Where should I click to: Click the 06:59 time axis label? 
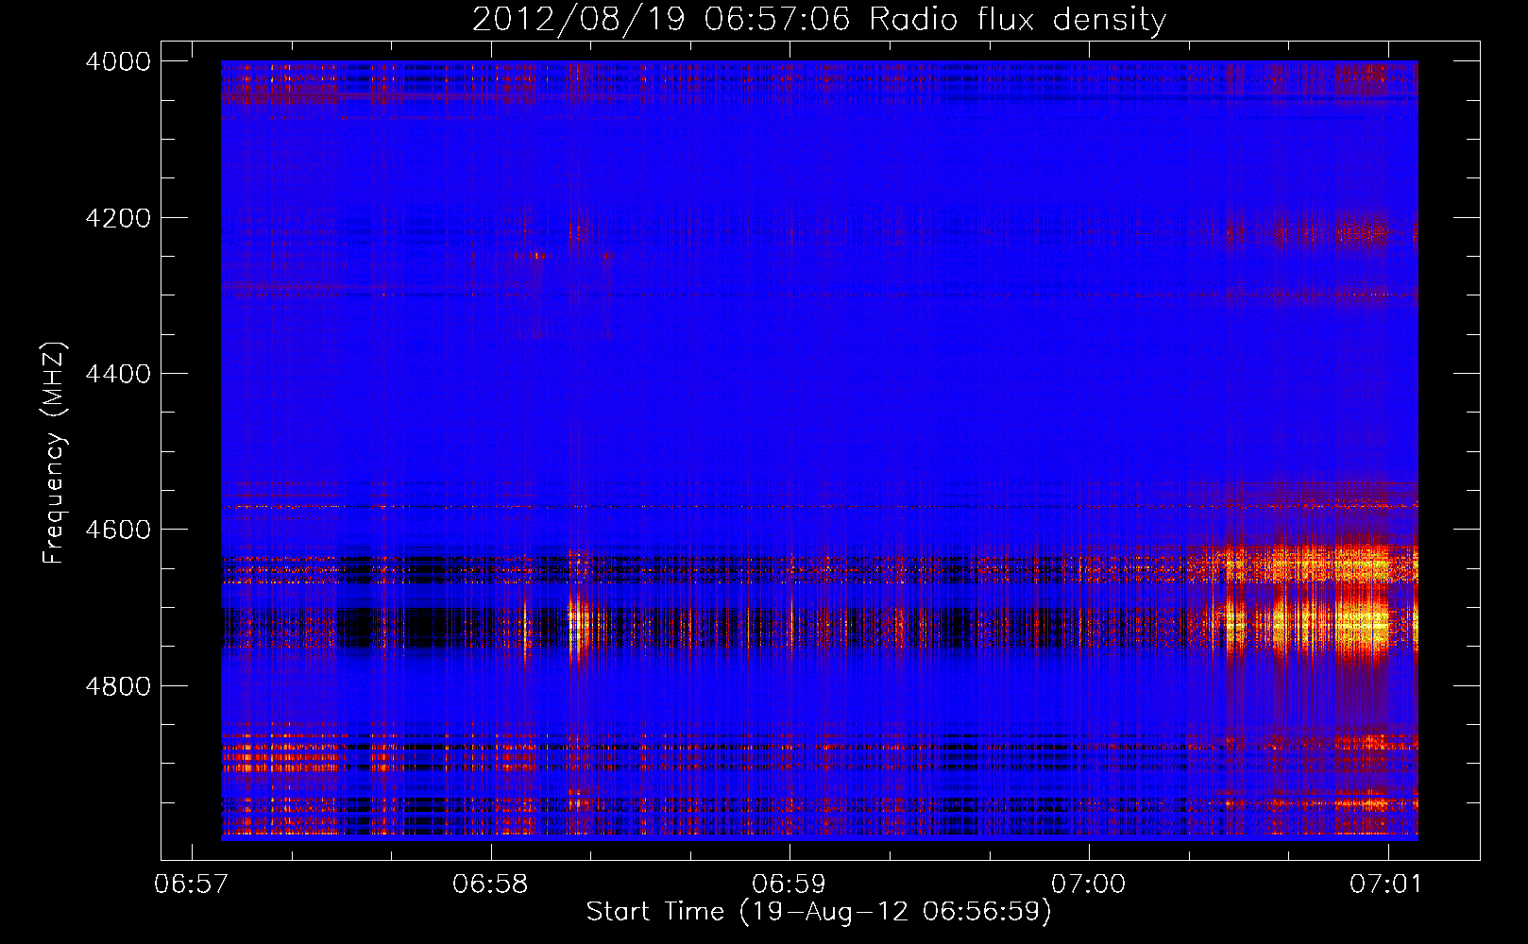coord(789,885)
